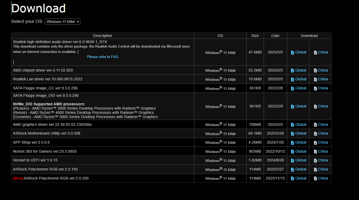Click the Date column header
The height and width of the screenshot is (200, 359).
pos(275,36)
